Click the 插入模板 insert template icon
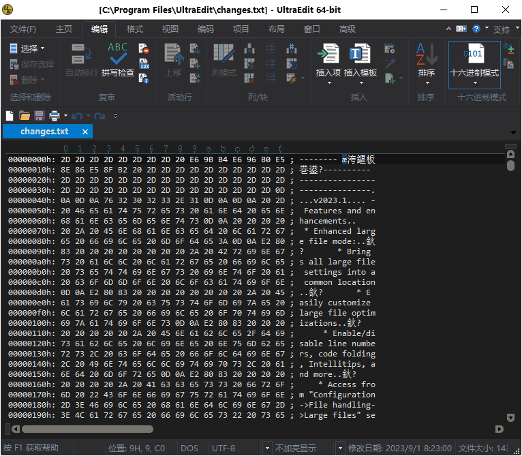The width and height of the screenshot is (522, 456). tap(360, 53)
